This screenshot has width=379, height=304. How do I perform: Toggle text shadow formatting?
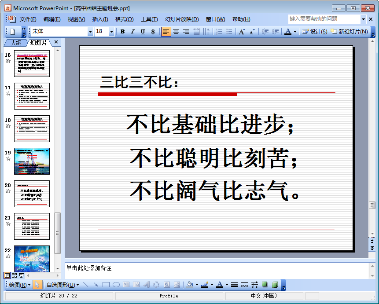tap(153, 32)
